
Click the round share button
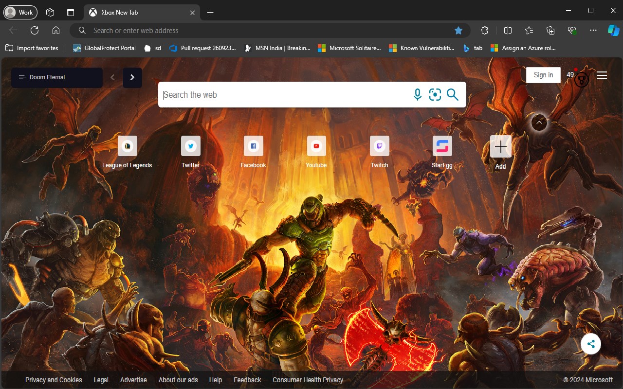click(591, 344)
